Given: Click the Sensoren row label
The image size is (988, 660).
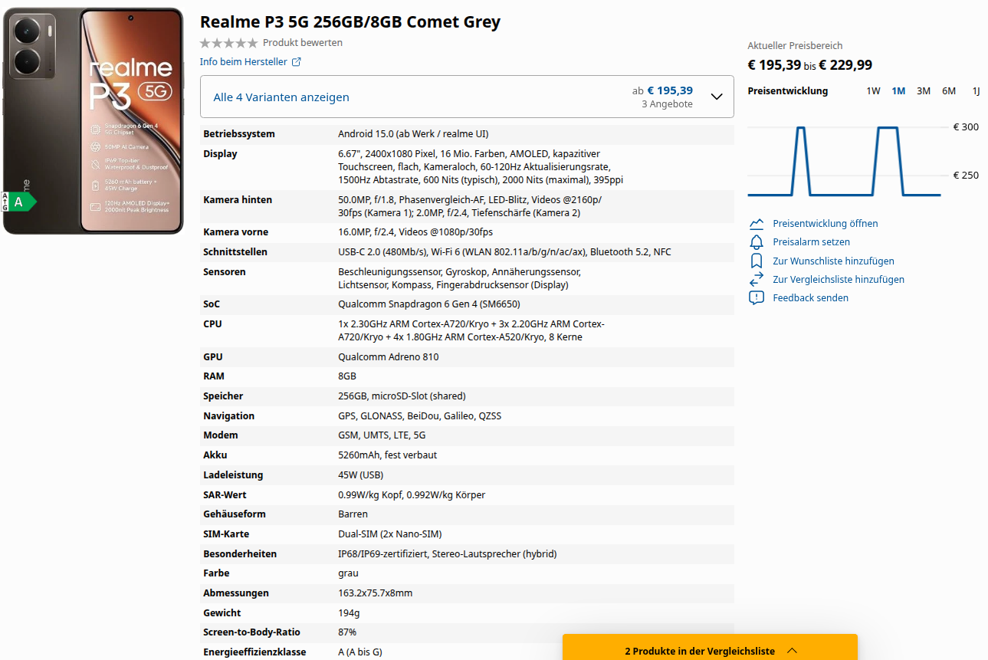Looking at the screenshot, I should click(225, 272).
